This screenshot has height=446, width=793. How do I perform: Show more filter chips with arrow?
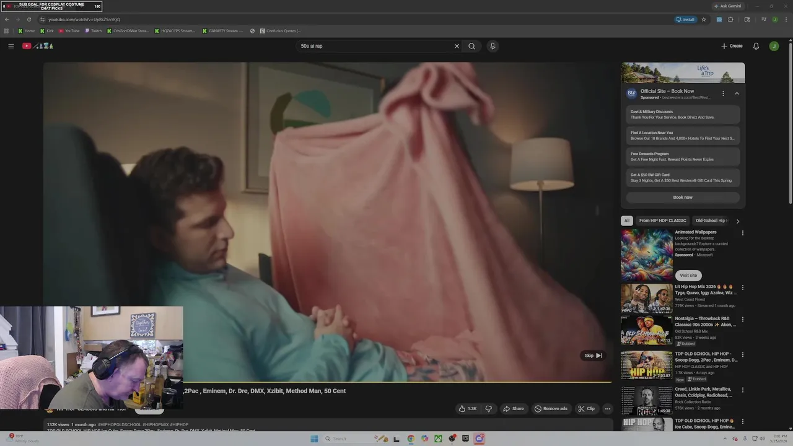pyautogui.click(x=737, y=221)
